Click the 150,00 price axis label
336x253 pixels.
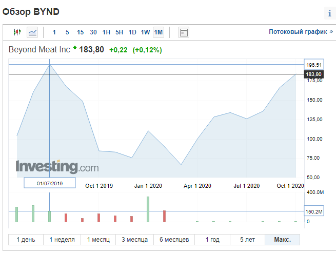coord(314,100)
